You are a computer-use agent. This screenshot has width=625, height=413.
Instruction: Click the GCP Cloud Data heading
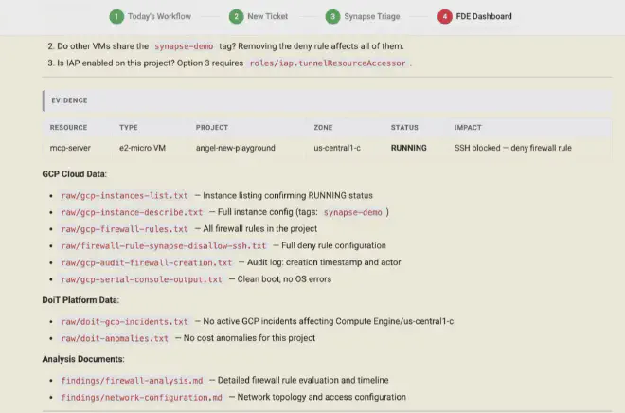(x=75, y=174)
